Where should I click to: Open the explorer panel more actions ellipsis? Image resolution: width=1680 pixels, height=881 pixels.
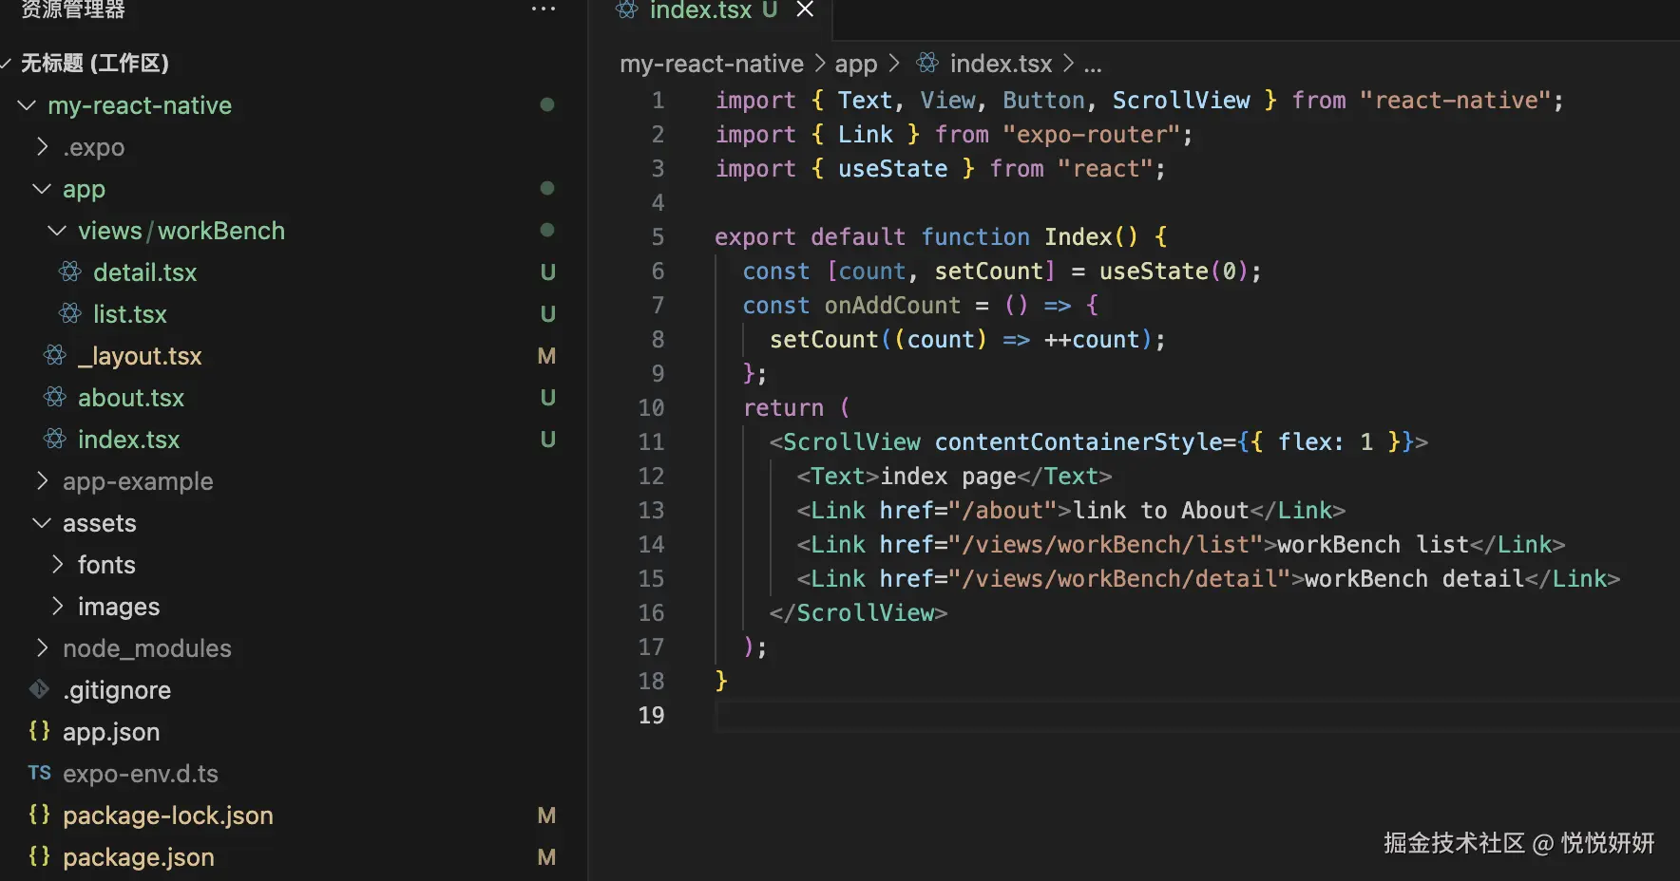[544, 9]
